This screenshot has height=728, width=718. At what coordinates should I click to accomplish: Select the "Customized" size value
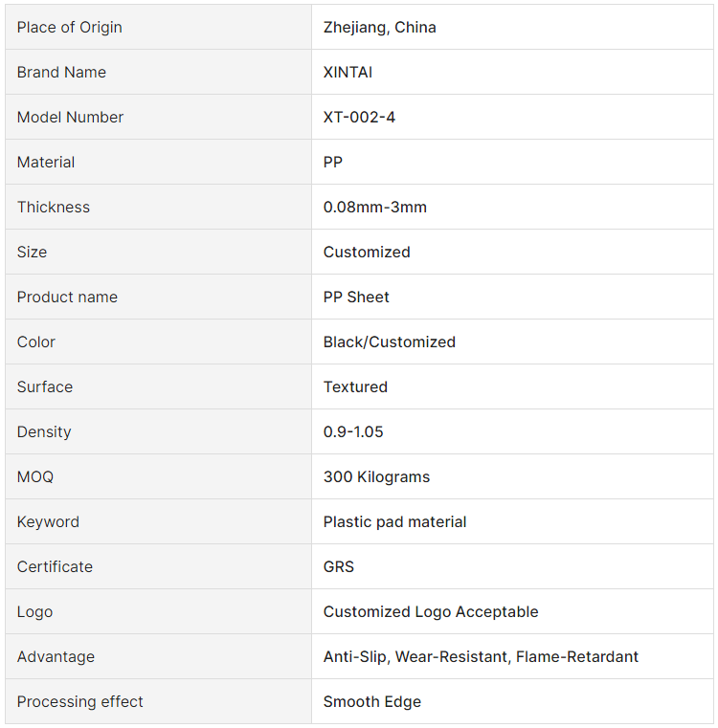[367, 252]
